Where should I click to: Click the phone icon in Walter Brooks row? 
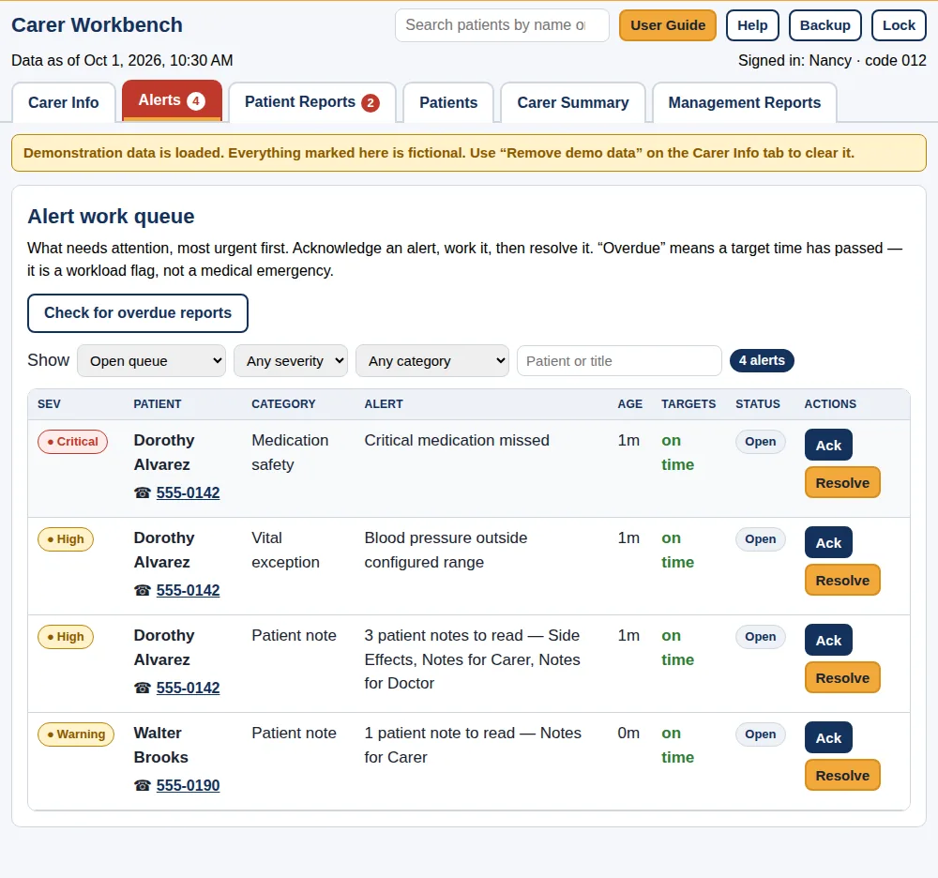pos(143,785)
